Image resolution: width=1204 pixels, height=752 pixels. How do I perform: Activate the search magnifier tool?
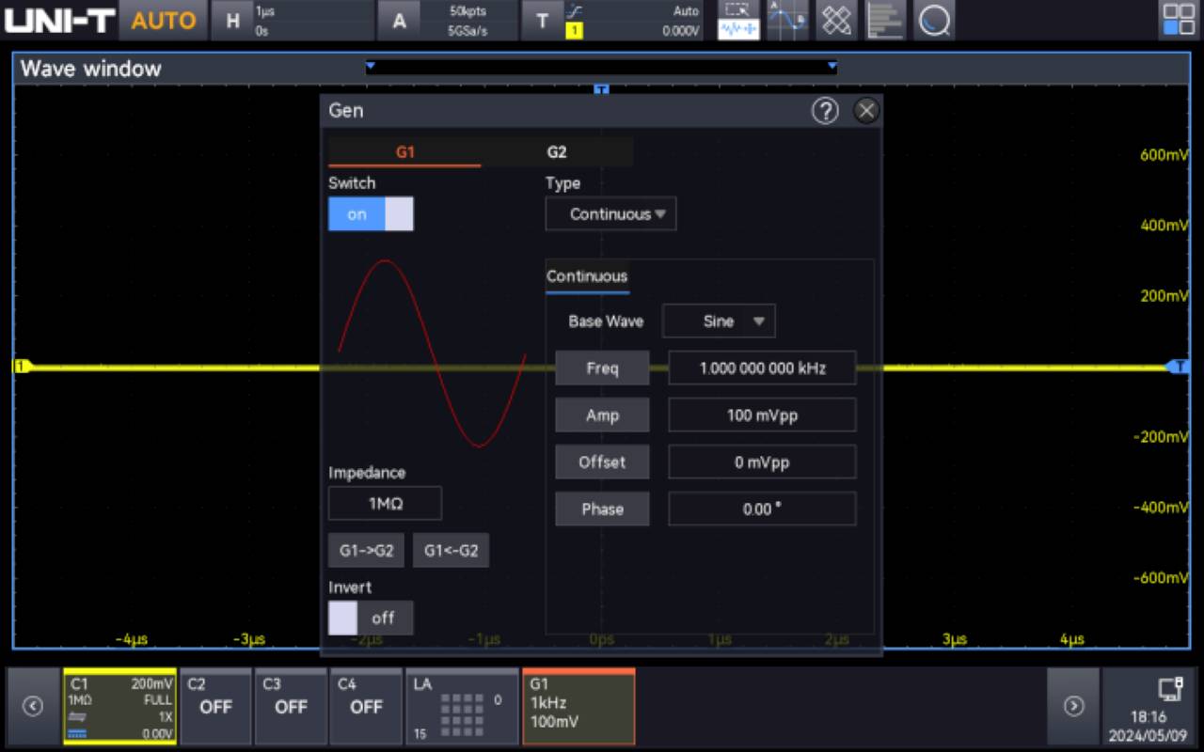934,20
